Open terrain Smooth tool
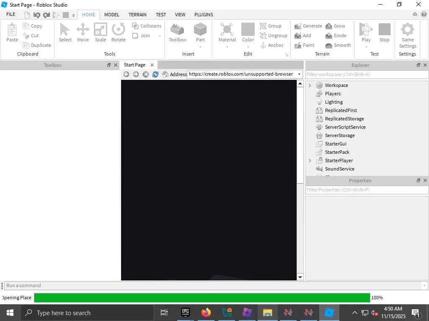Screen dimensions: 429x321 click(x=338, y=45)
